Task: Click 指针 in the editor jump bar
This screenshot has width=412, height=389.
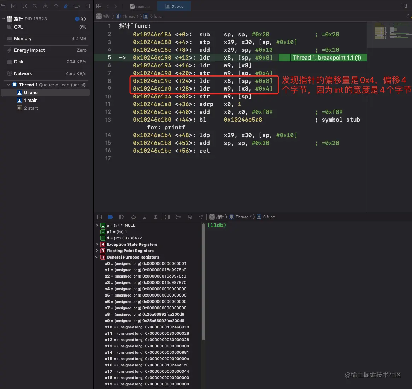Action: [104, 16]
